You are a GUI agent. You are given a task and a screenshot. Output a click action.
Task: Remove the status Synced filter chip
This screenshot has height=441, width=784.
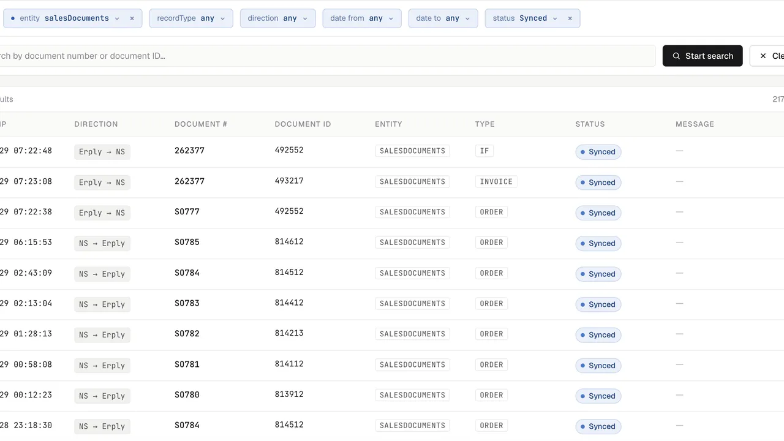[x=570, y=18]
